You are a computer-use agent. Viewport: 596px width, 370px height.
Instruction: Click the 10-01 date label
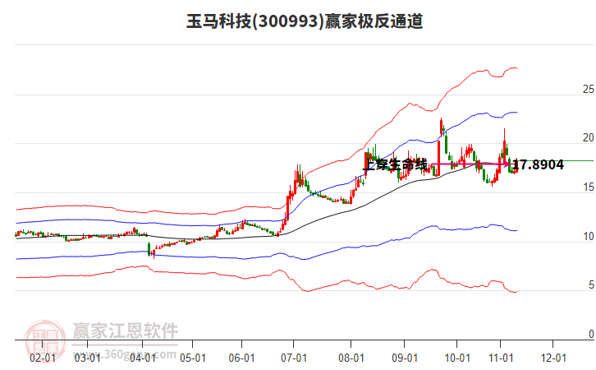coord(457,358)
